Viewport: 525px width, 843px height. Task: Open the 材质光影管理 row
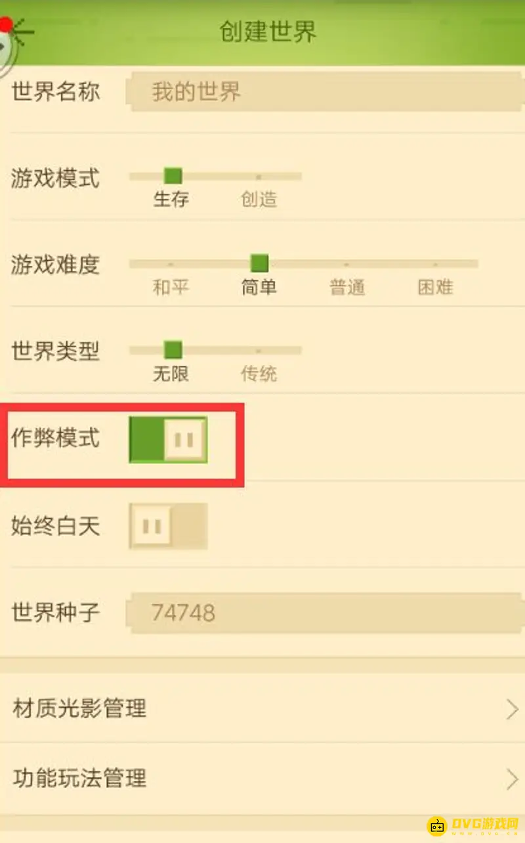pyautogui.click(x=262, y=709)
